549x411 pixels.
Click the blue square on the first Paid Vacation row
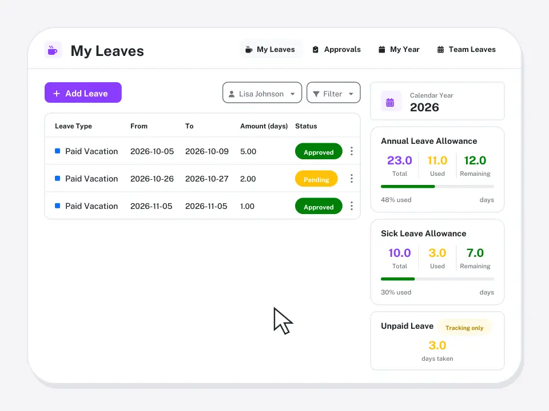pos(57,151)
